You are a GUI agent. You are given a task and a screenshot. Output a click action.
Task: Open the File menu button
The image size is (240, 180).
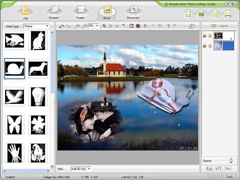25,12
